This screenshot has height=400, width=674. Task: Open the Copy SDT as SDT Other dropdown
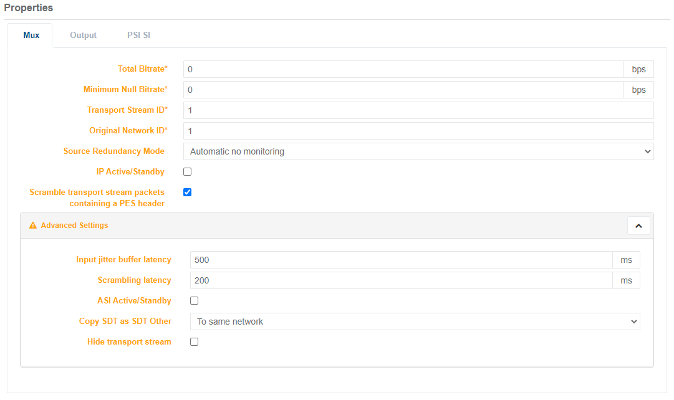coord(415,321)
